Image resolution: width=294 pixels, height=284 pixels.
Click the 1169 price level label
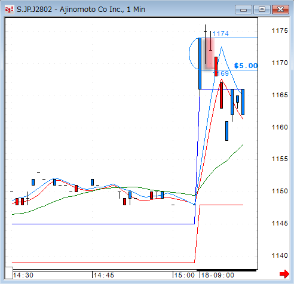221,73
